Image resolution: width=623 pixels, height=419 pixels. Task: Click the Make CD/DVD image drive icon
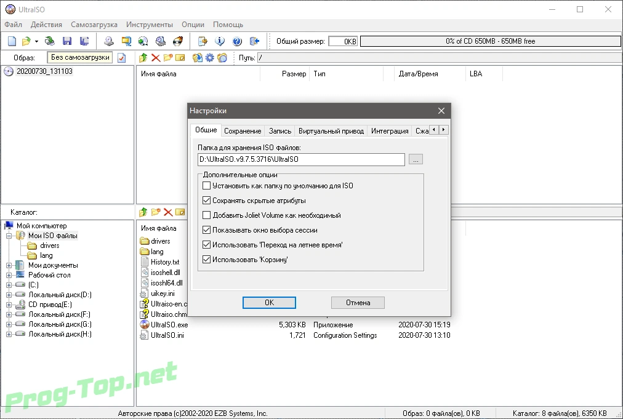[108, 41]
